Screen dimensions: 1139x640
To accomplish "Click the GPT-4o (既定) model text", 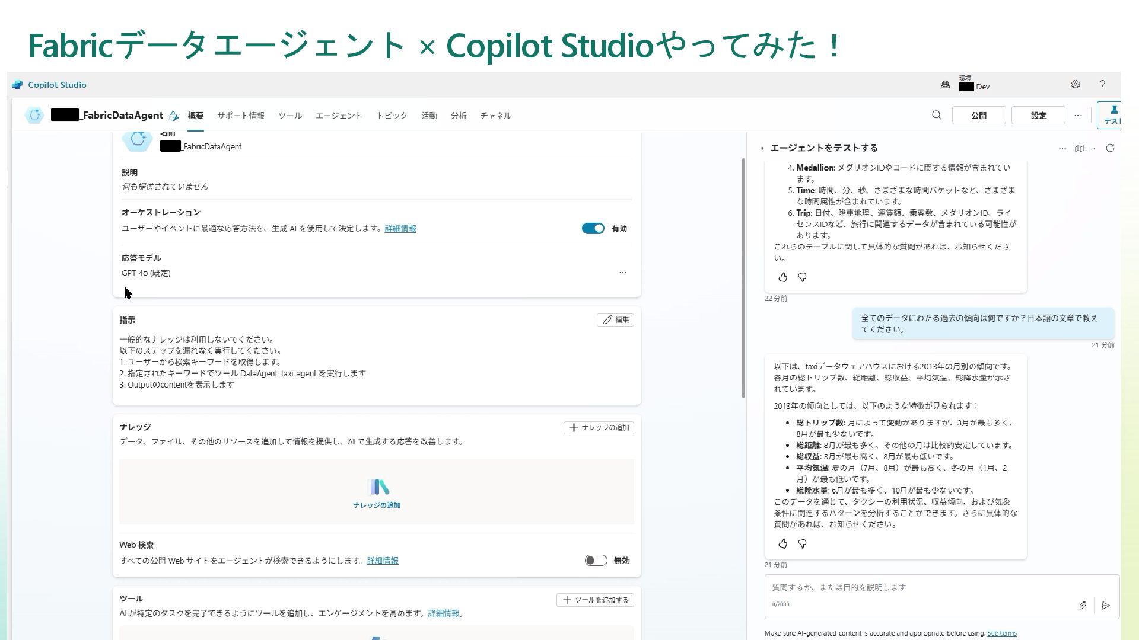I will click(x=146, y=273).
